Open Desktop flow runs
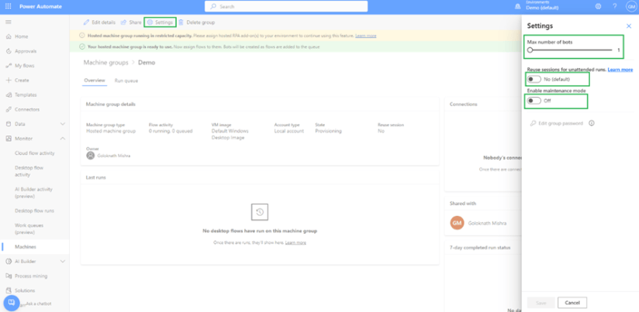This screenshot has height=312, width=639. point(34,211)
